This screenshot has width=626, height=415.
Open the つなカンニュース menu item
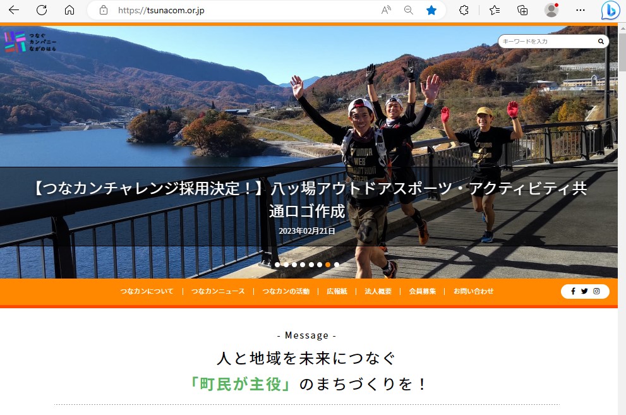(218, 291)
